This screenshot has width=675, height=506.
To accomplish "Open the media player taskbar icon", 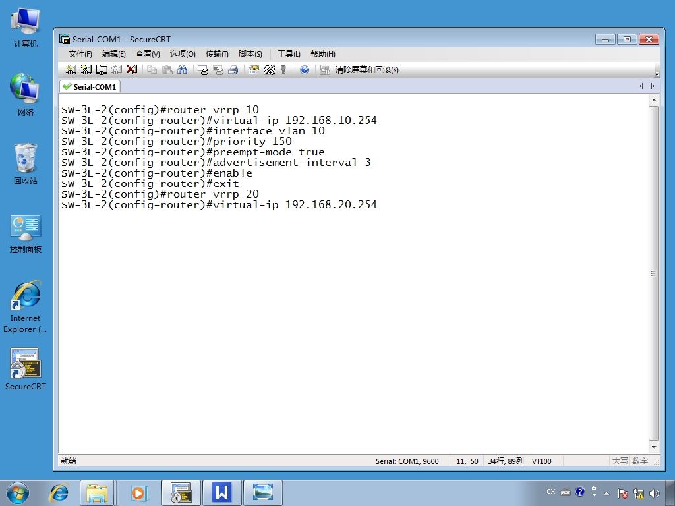I will tap(139, 493).
